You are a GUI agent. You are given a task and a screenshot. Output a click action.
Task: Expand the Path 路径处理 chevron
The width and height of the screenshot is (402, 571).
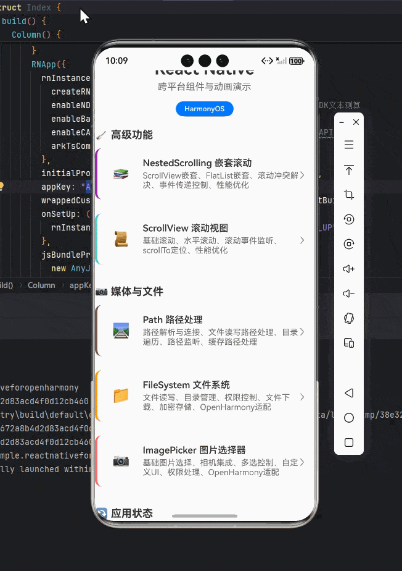click(x=302, y=332)
